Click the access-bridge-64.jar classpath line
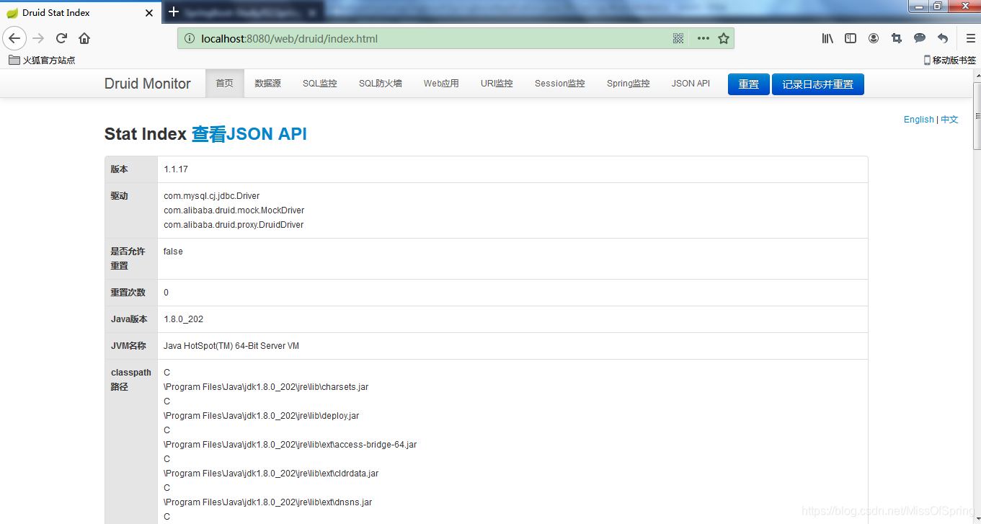This screenshot has width=981, height=524. 290,445
